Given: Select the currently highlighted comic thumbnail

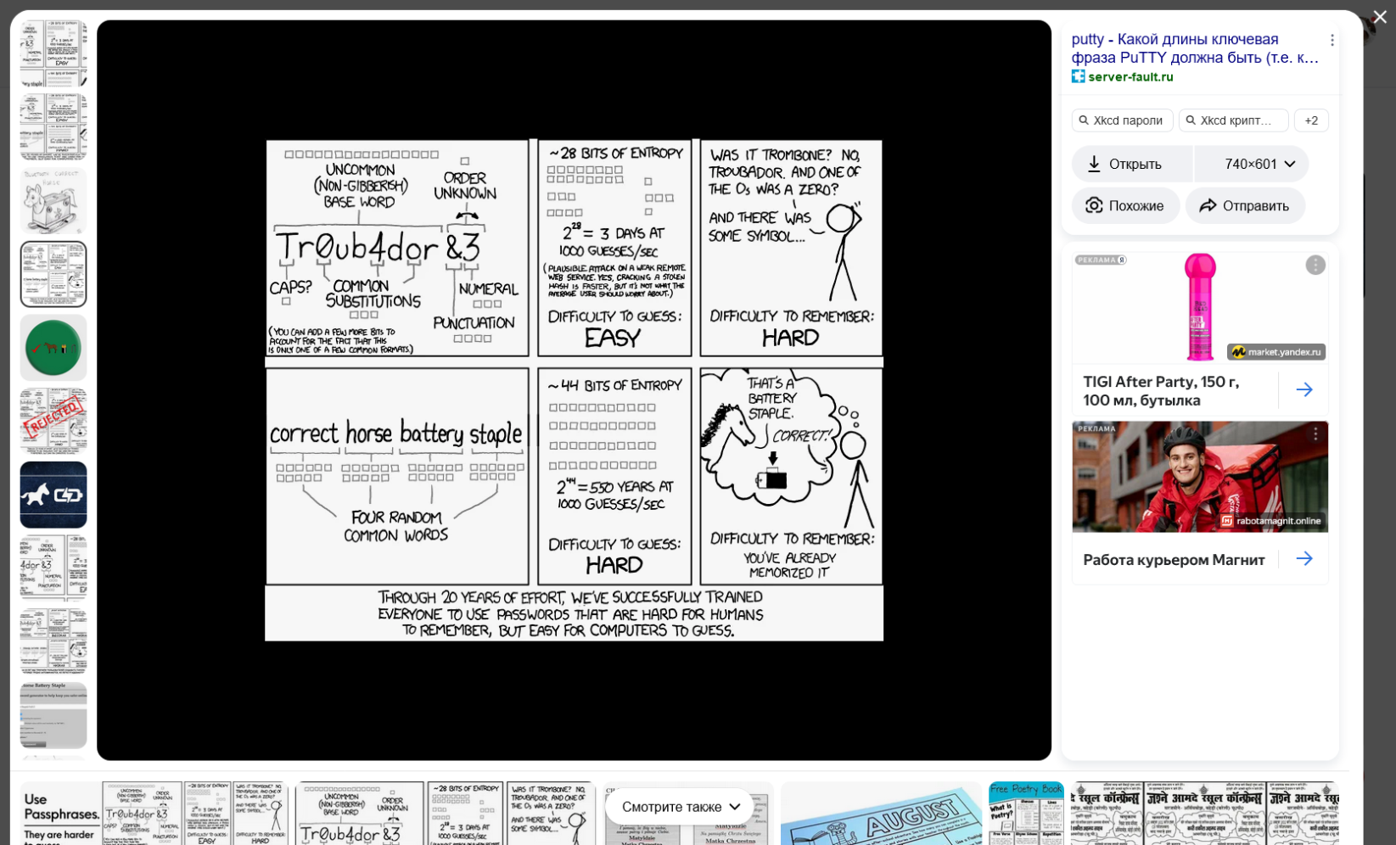Looking at the screenshot, I should pos(53,274).
